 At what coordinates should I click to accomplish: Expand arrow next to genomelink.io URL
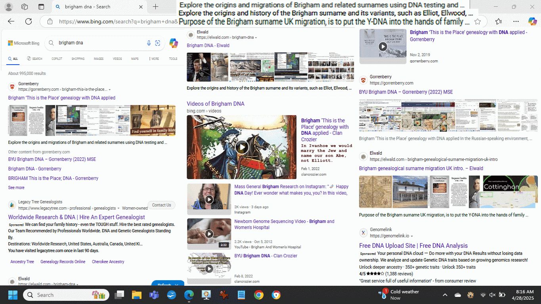point(412,236)
